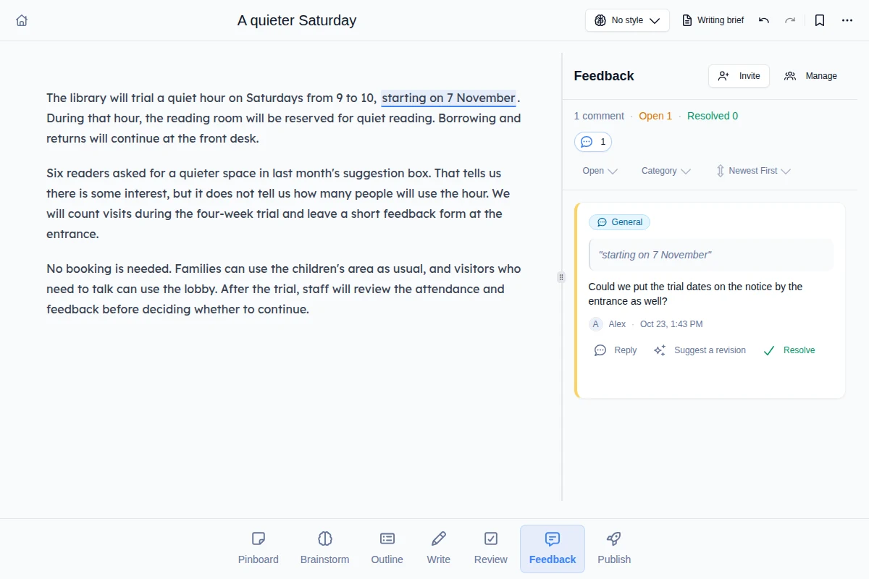Manage feedback collaborators
Image resolution: width=869 pixels, height=579 pixels.
810,76
